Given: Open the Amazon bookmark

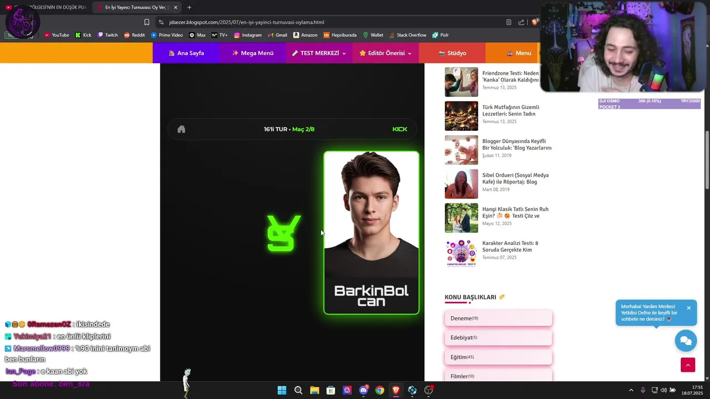Looking at the screenshot, I should 306,35.
